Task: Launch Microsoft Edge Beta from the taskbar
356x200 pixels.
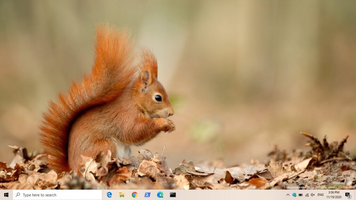Action: click(x=160, y=195)
